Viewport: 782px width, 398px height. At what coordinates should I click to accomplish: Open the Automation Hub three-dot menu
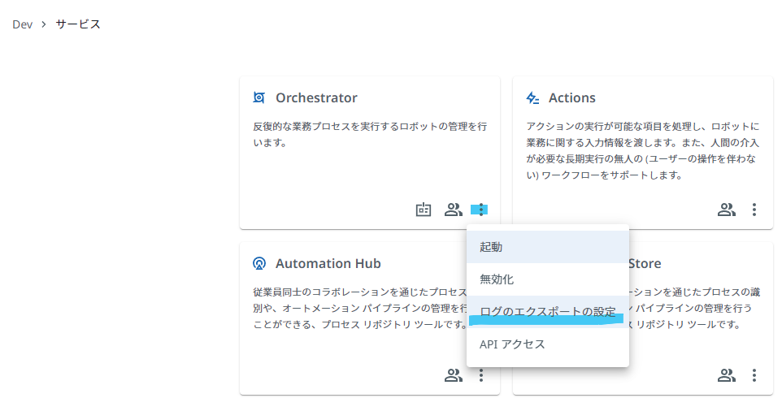[x=480, y=375]
